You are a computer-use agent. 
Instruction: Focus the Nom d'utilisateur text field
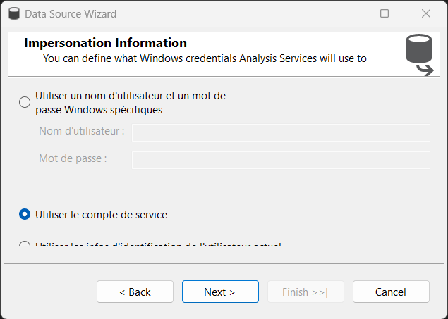click(281, 132)
